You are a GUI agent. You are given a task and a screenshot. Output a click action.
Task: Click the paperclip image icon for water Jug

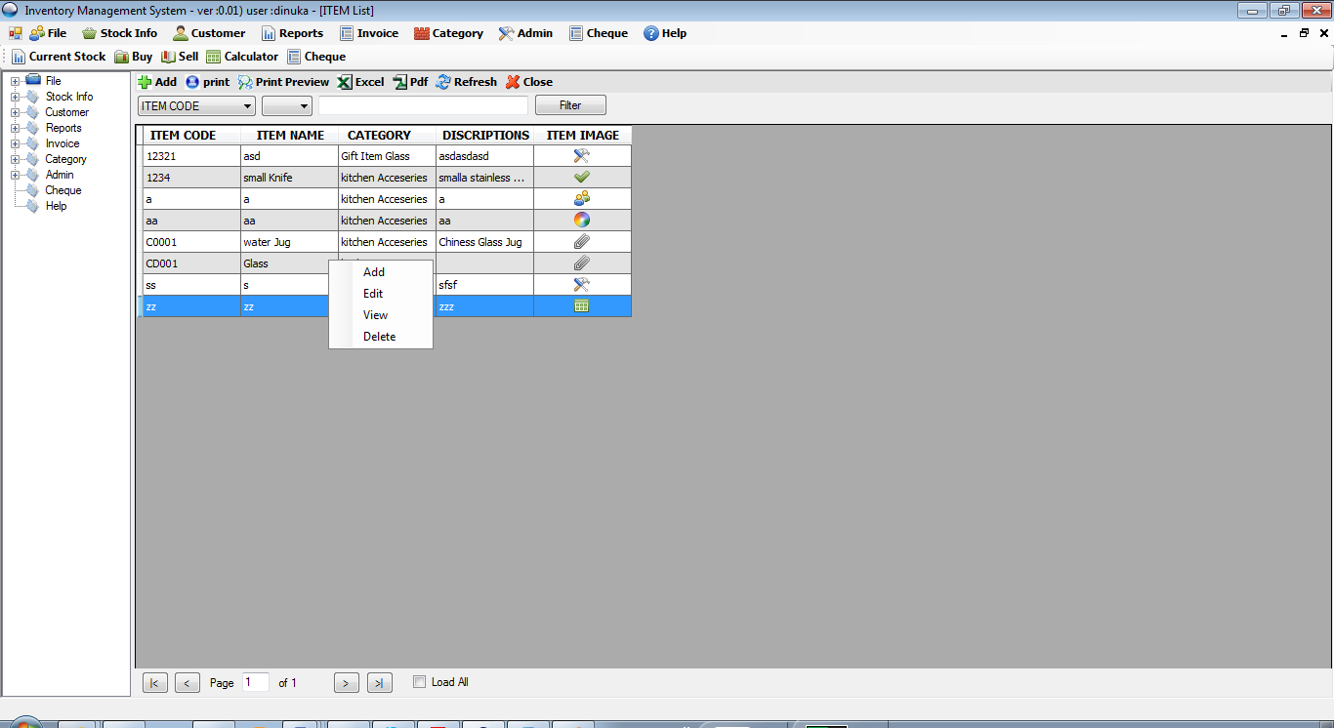tap(581, 241)
